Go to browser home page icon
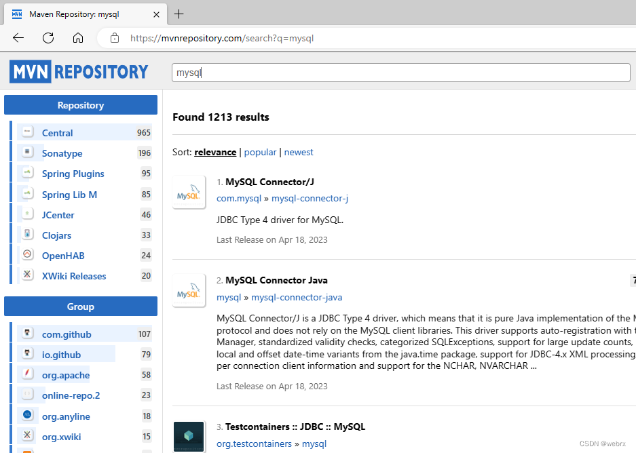This screenshot has width=636, height=453. (78, 38)
